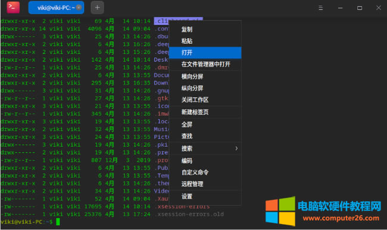The height and width of the screenshot is (230, 387).
Task: Choose 查找 from context menu
Action: (x=205, y=136)
